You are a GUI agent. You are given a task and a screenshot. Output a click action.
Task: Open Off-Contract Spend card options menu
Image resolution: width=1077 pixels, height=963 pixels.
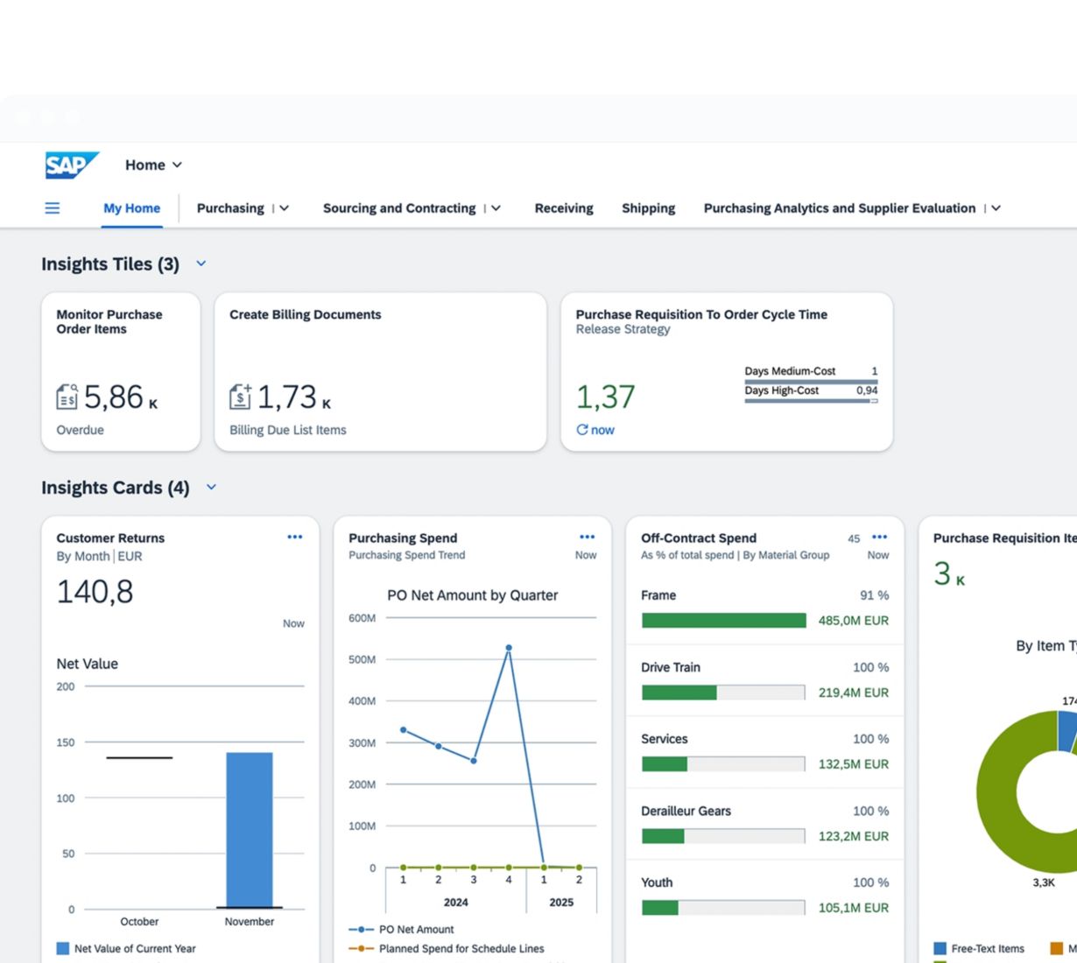(879, 538)
